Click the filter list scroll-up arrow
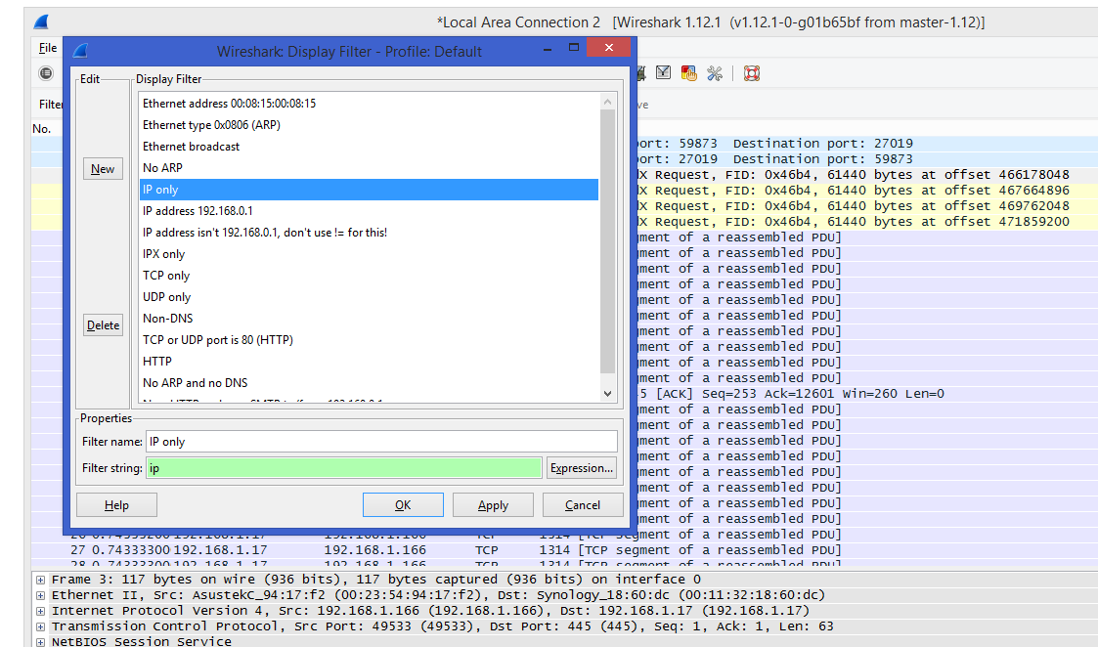Viewport: 1098px width, 647px height. pos(608,103)
